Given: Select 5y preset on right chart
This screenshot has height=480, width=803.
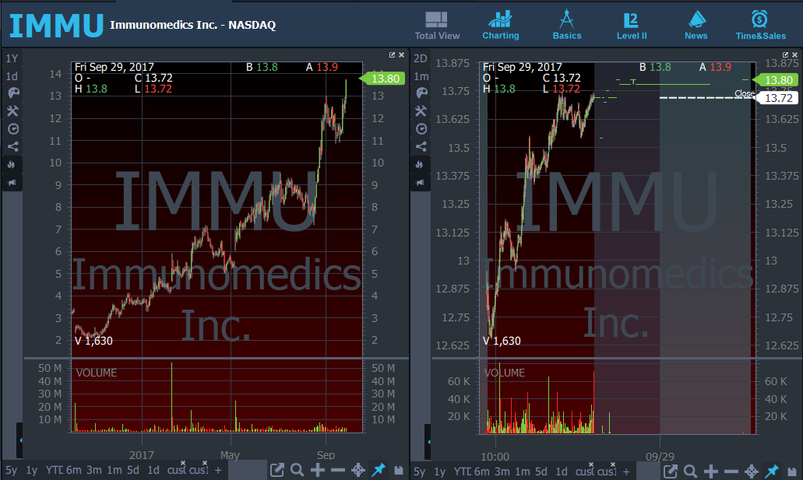Looking at the screenshot, I should point(420,471).
